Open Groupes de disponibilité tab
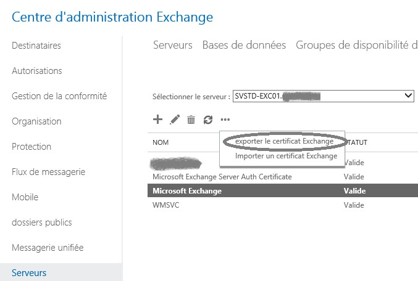 pyautogui.click(x=357, y=45)
